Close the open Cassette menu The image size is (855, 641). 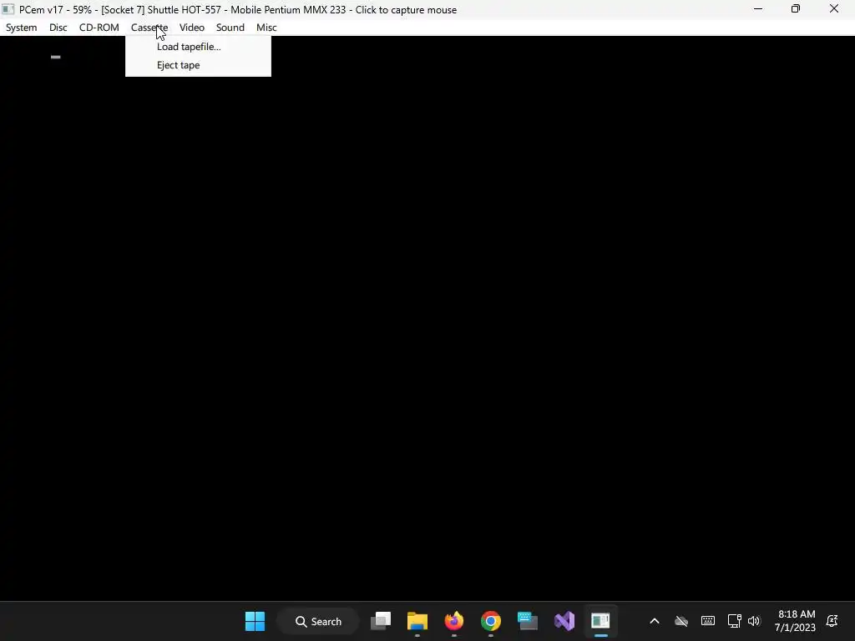[x=149, y=28]
